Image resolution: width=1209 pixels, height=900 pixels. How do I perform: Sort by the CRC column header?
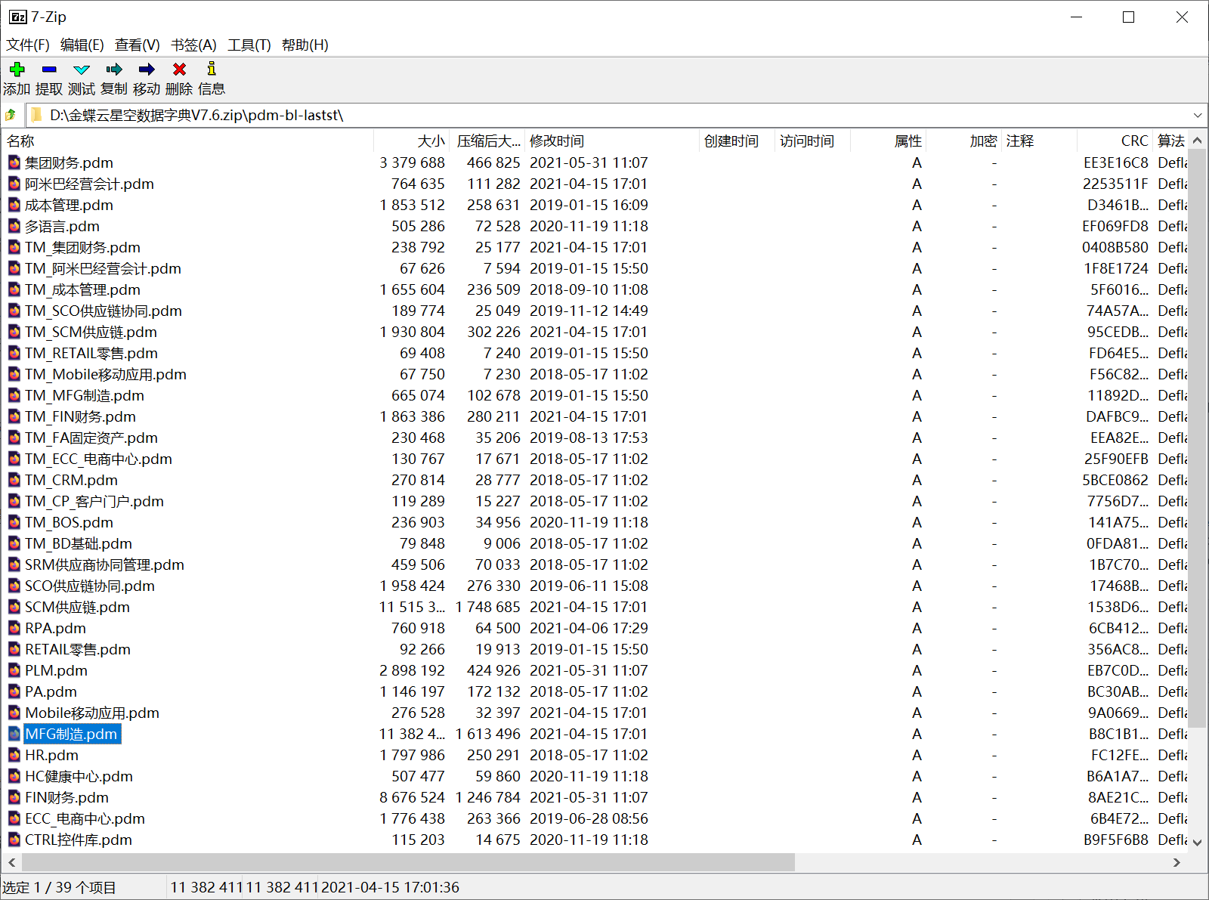[1115, 141]
